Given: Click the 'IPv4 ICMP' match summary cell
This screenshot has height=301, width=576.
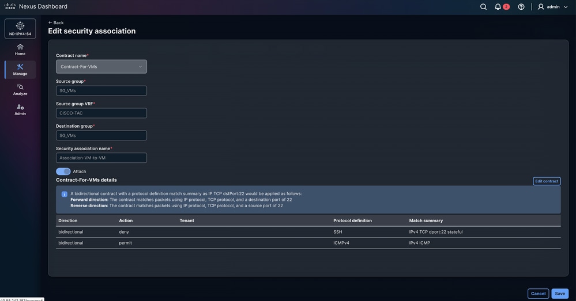Looking at the screenshot, I should tap(420, 243).
